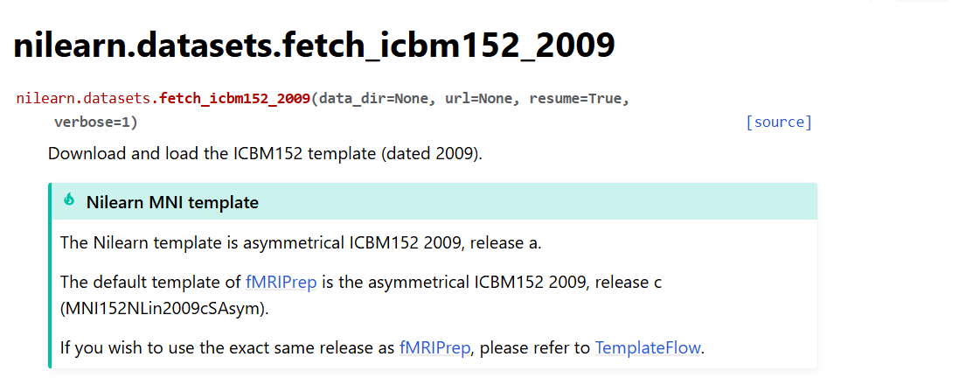
Task: Click the red fetch_icbm152_2009 function name in signature
Action: tap(234, 98)
